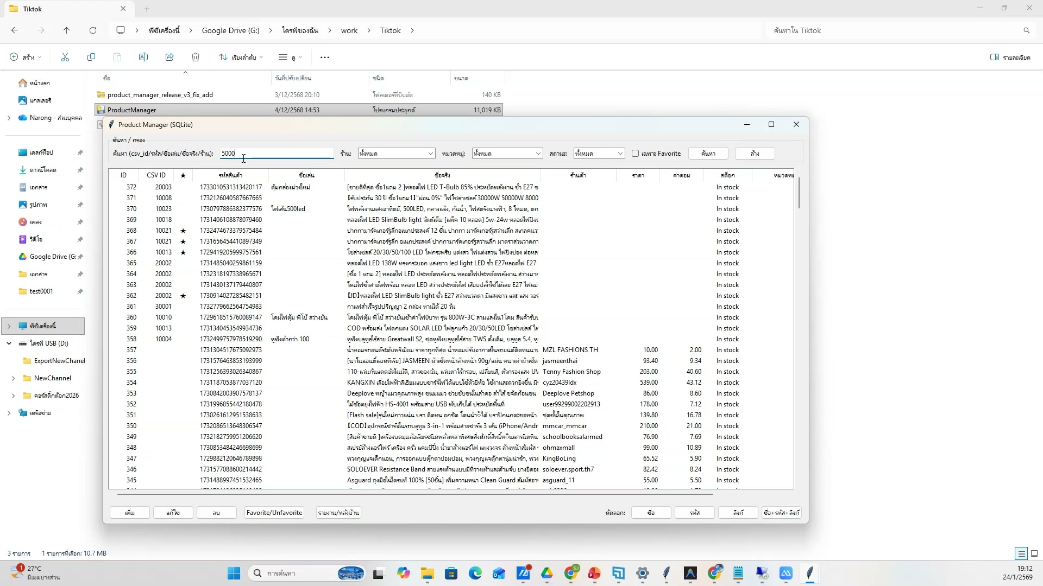Click the Delete trash icon
1043x586 pixels.
(196, 57)
